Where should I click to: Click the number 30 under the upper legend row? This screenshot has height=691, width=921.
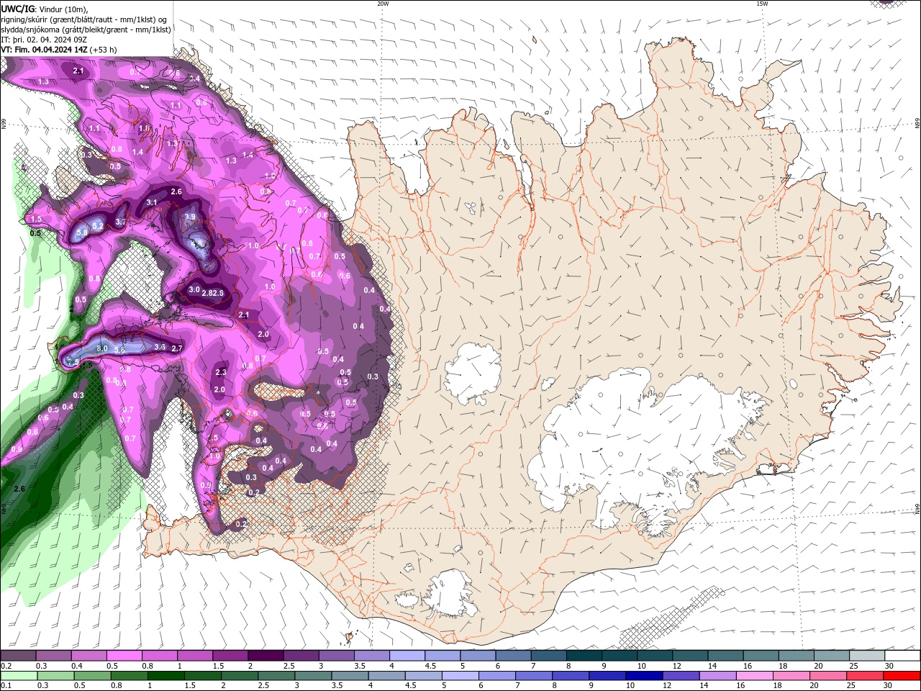pyautogui.click(x=889, y=666)
